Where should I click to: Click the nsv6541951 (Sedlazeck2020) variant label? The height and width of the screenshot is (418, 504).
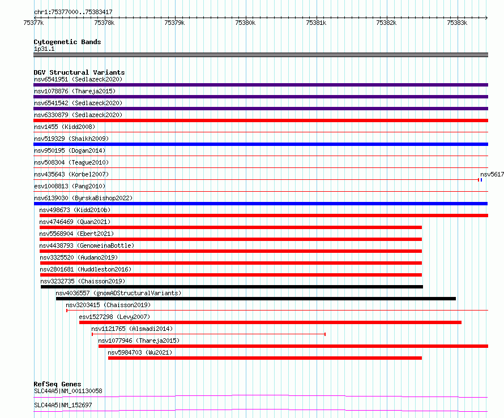[x=78, y=79]
